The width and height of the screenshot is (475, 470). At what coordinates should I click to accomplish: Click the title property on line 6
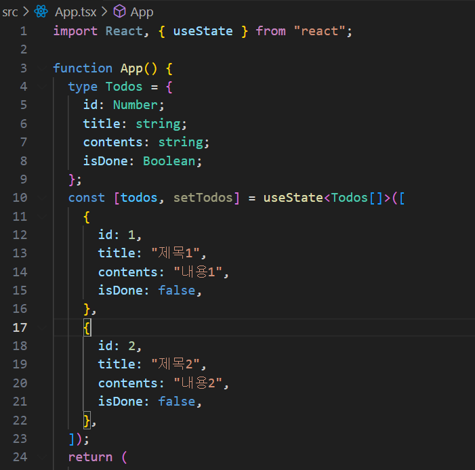point(102,123)
